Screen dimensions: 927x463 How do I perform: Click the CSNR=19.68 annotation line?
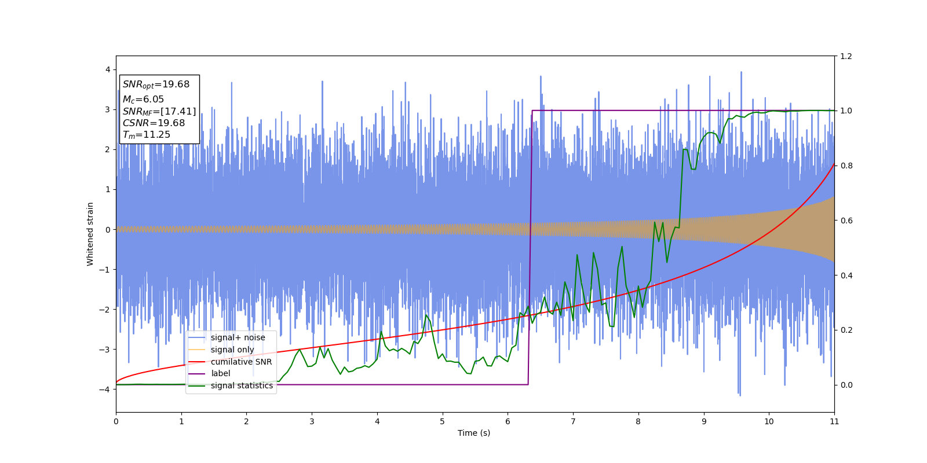point(154,123)
